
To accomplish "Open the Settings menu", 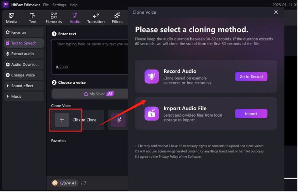I will [x=59, y=5].
